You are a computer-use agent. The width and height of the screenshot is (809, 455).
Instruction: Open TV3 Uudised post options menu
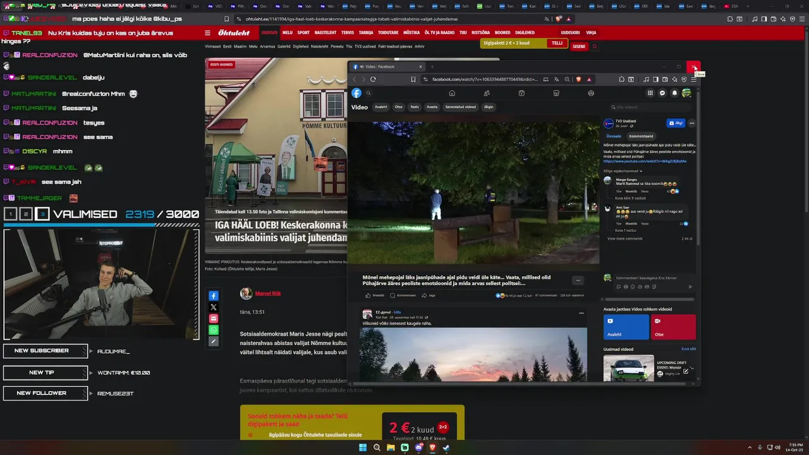692,123
